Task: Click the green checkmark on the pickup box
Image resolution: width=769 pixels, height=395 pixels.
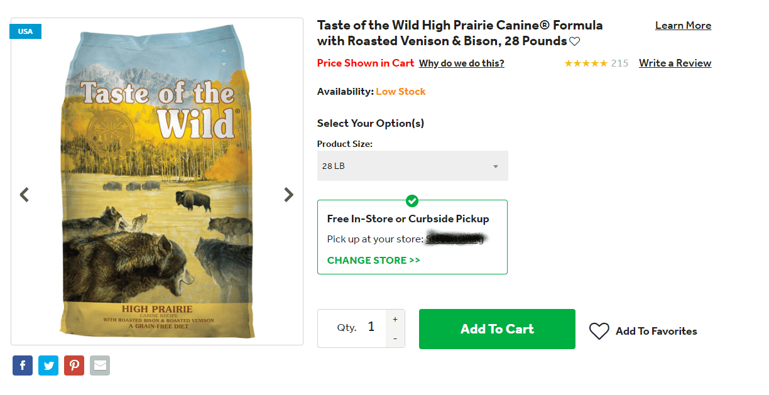Action: point(412,201)
